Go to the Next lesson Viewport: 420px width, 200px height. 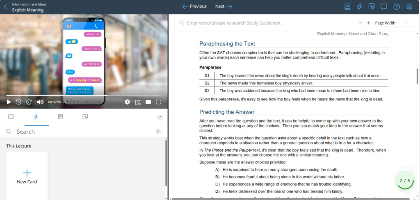pos(224,7)
